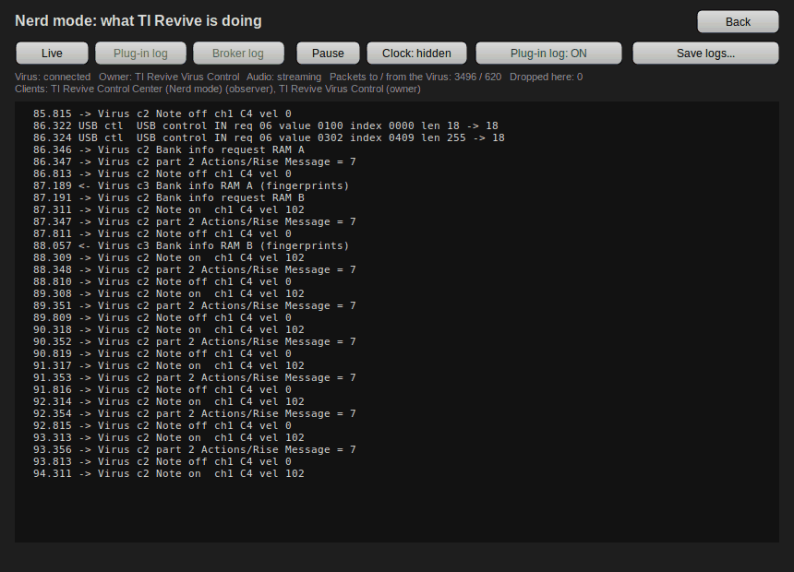Select log line 89.809 Note off
Viewport: 794px width, 572px height.
162,318
